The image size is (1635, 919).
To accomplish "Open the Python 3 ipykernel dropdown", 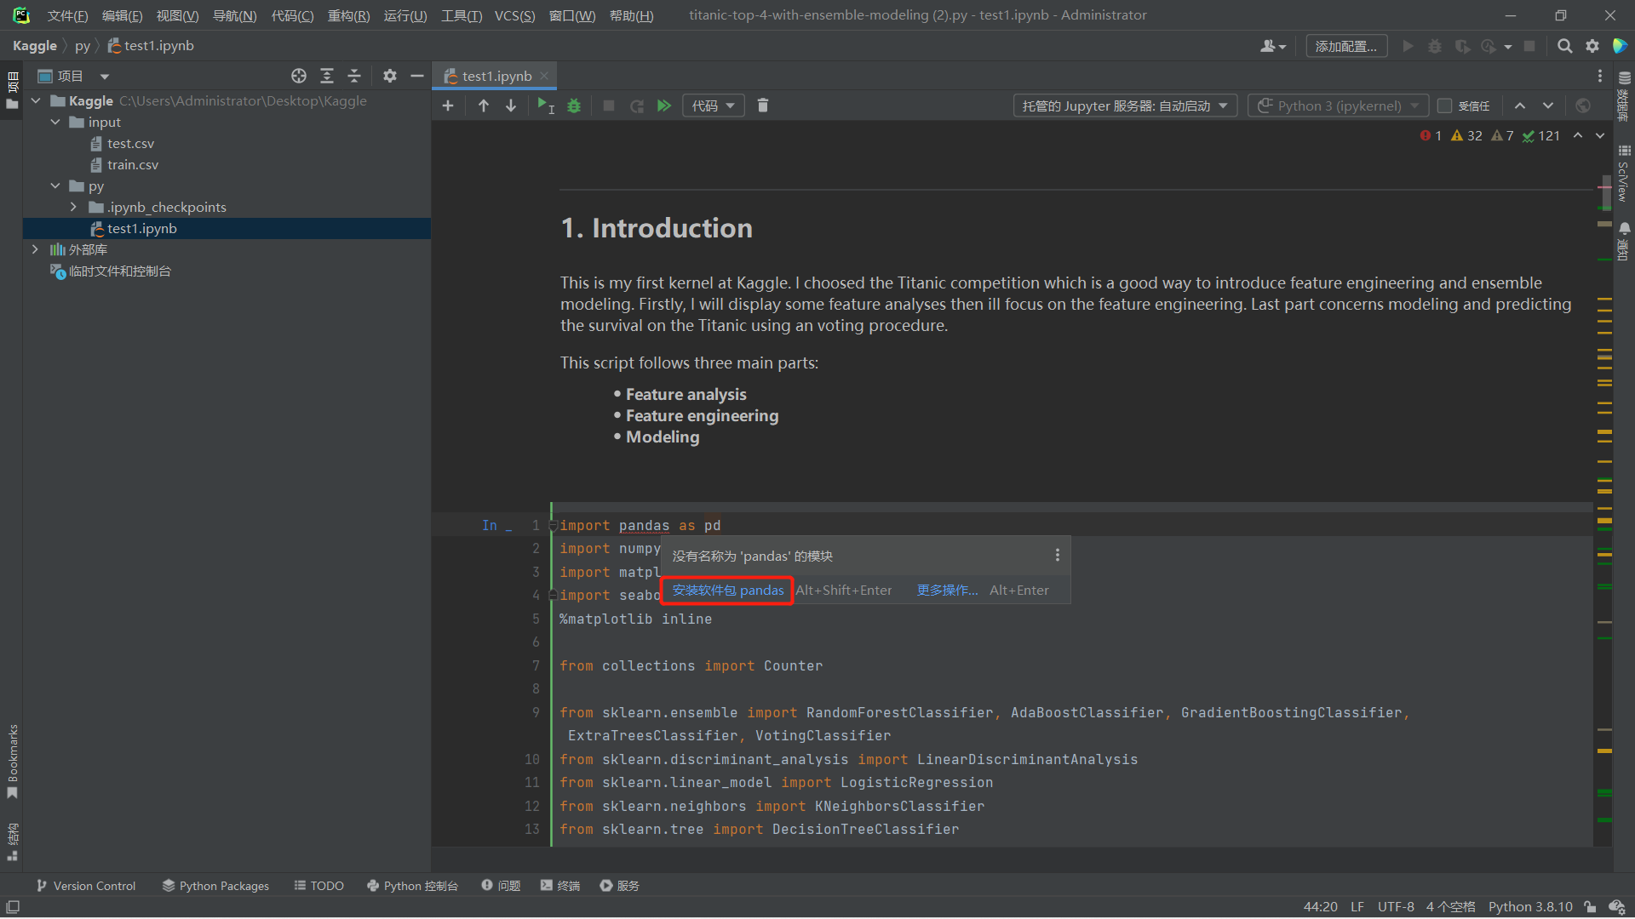I will coord(1338,106).
